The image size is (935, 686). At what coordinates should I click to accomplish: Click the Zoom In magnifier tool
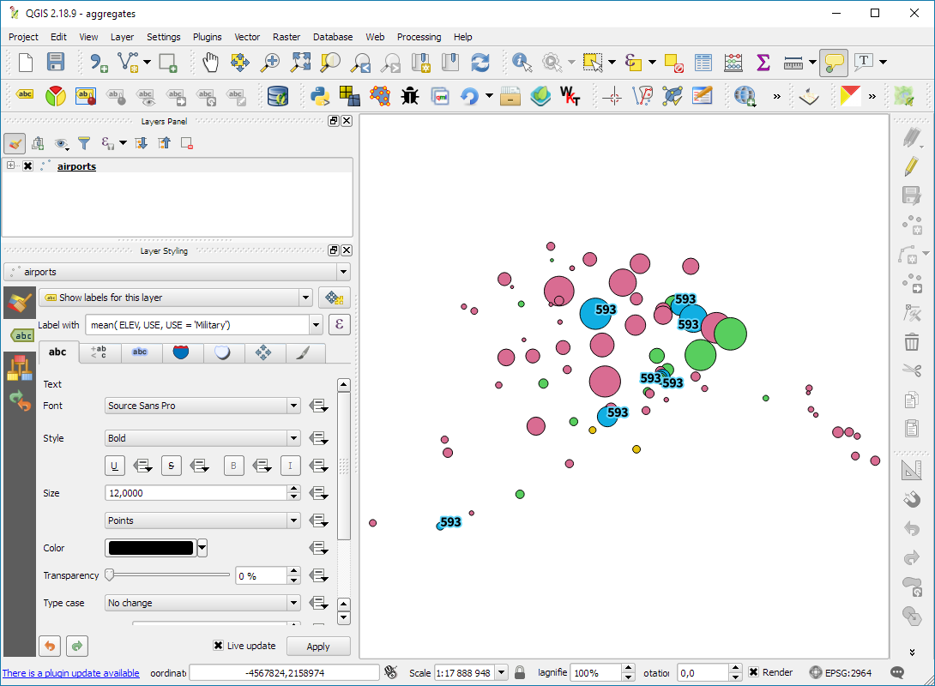(x=270, y=62)
